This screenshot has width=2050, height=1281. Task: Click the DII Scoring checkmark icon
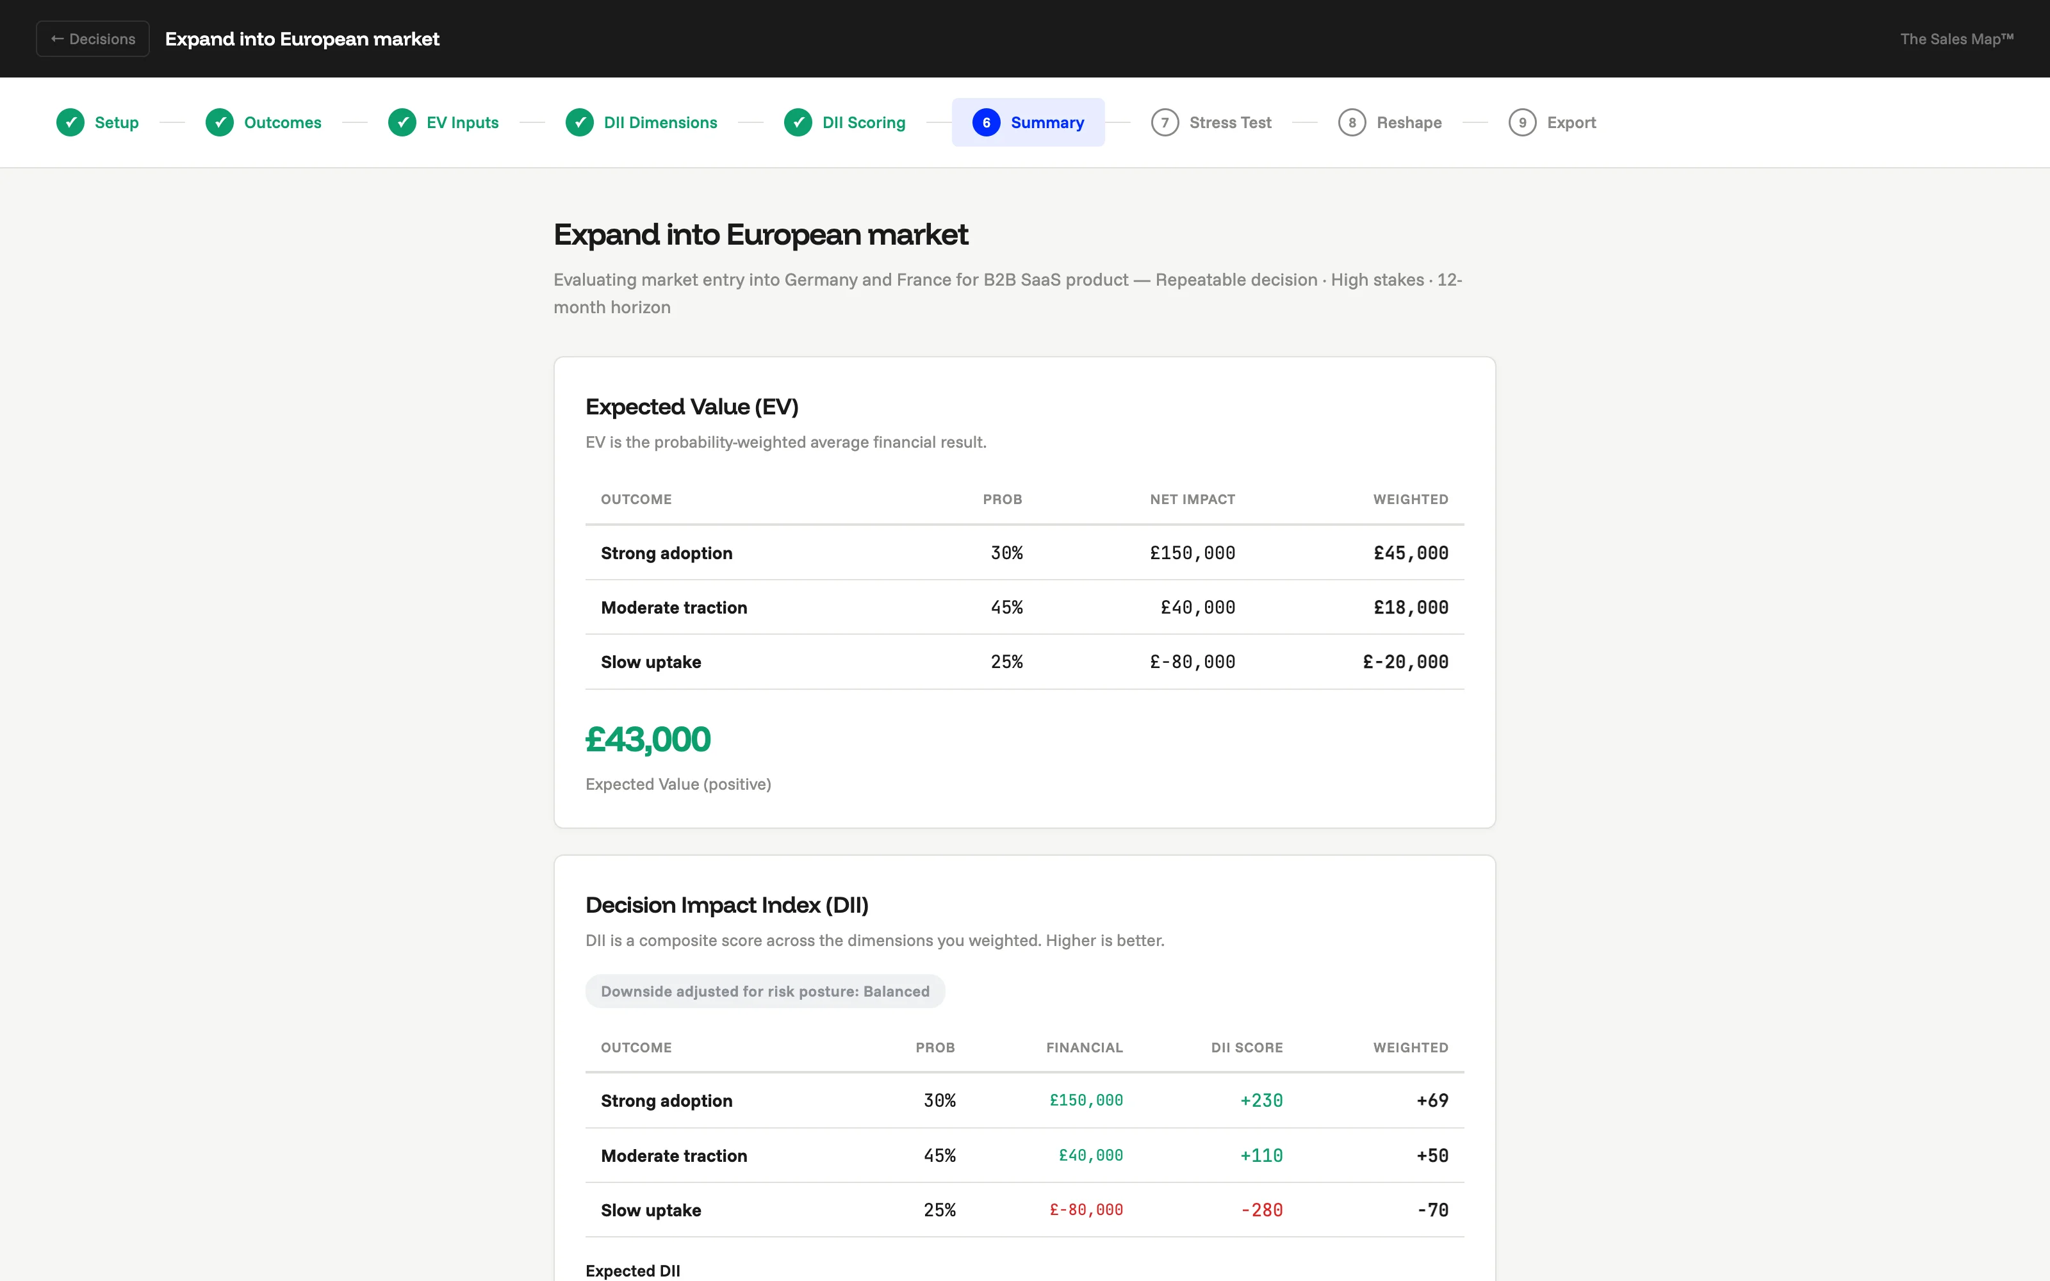click(798, 122)
